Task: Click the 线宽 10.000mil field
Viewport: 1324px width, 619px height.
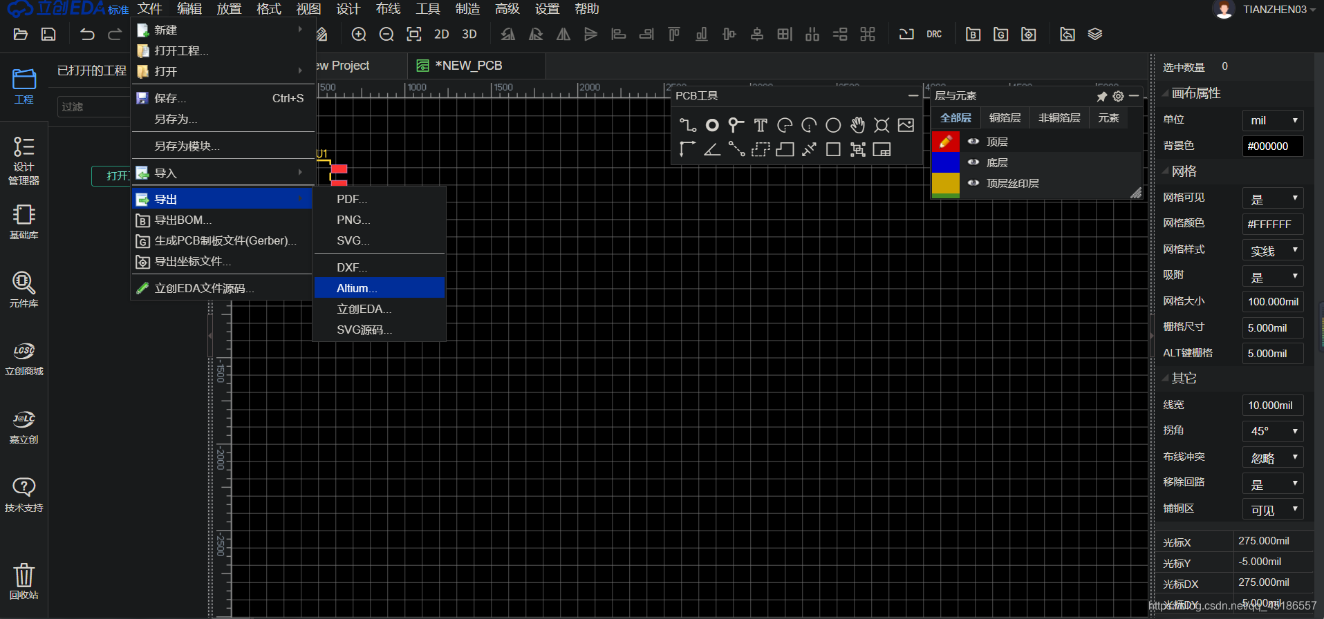Action: [1273, 406]
